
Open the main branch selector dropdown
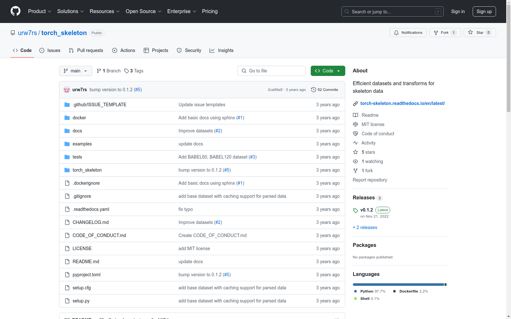(x=76, y=71)
